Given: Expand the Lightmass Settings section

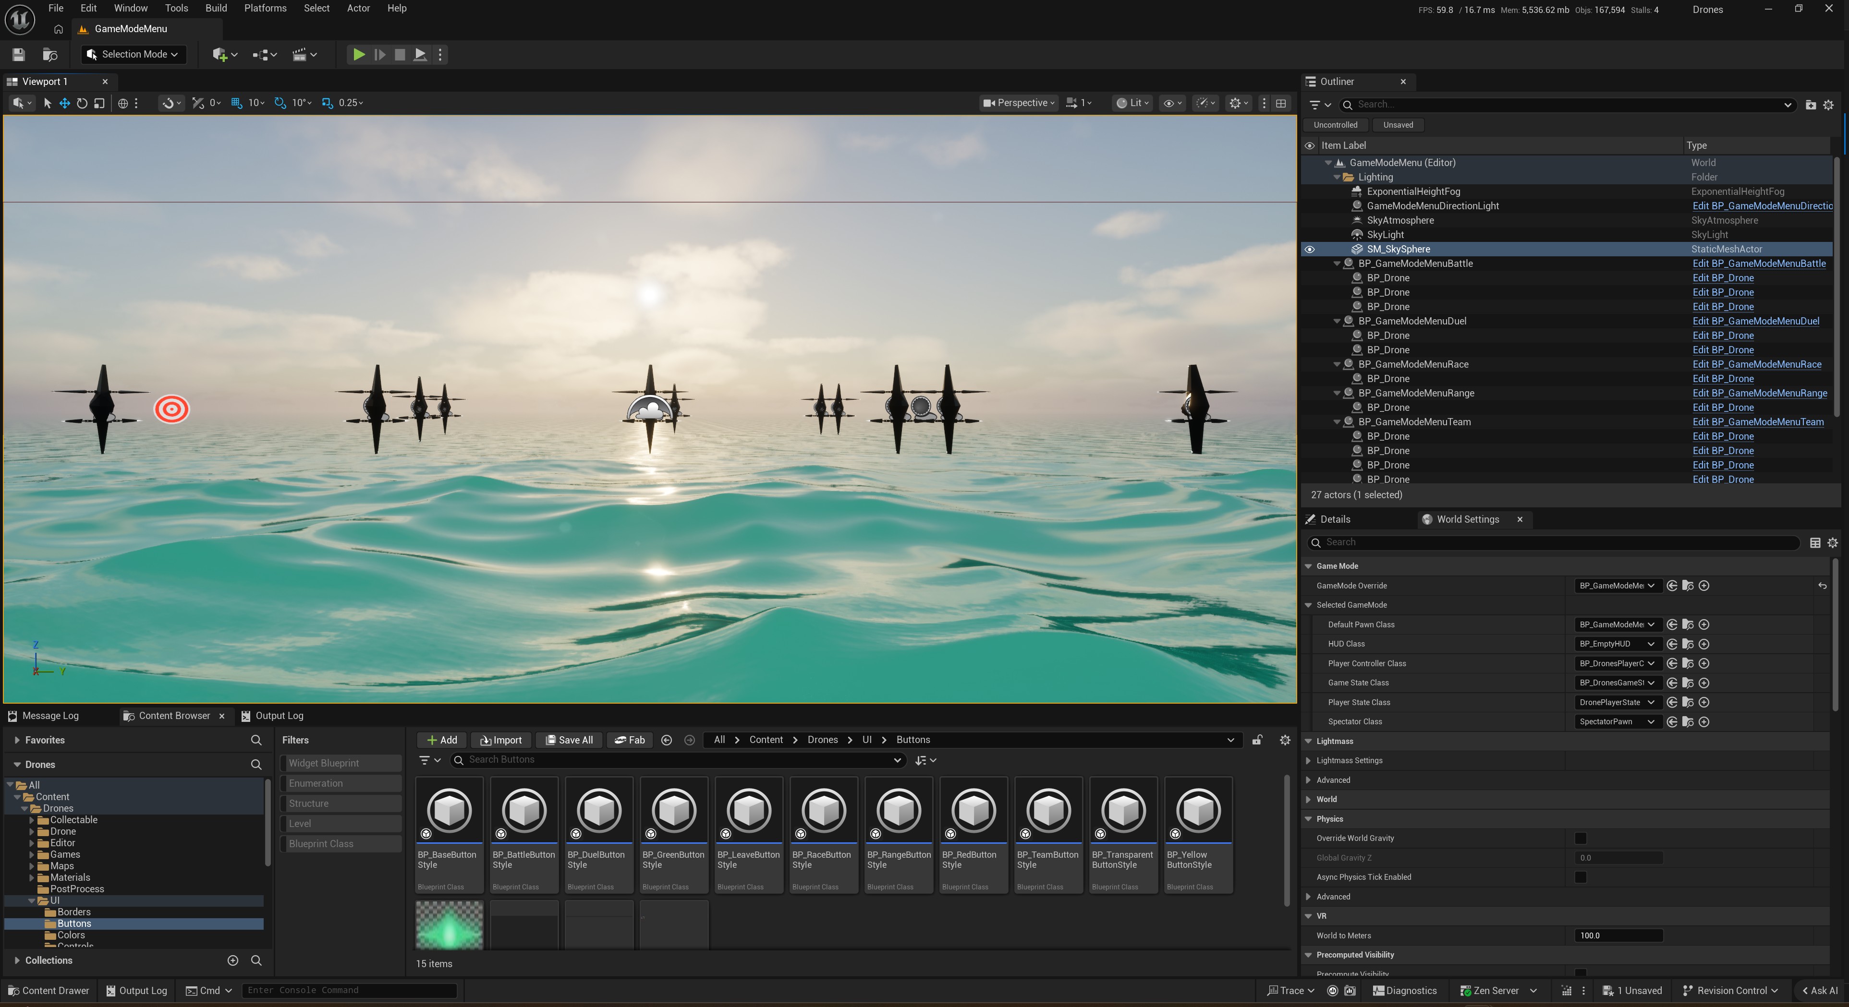Looking at the screenshot, I should click(1309, 760).
